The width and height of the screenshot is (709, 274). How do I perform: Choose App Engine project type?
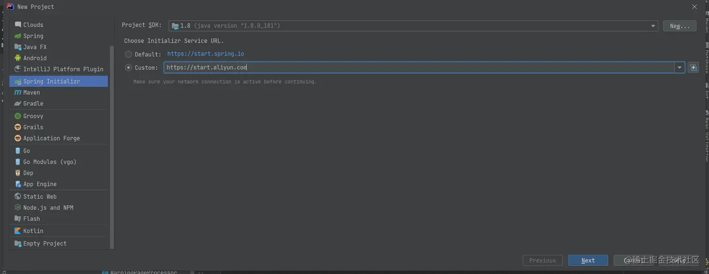tap(59, 184)
